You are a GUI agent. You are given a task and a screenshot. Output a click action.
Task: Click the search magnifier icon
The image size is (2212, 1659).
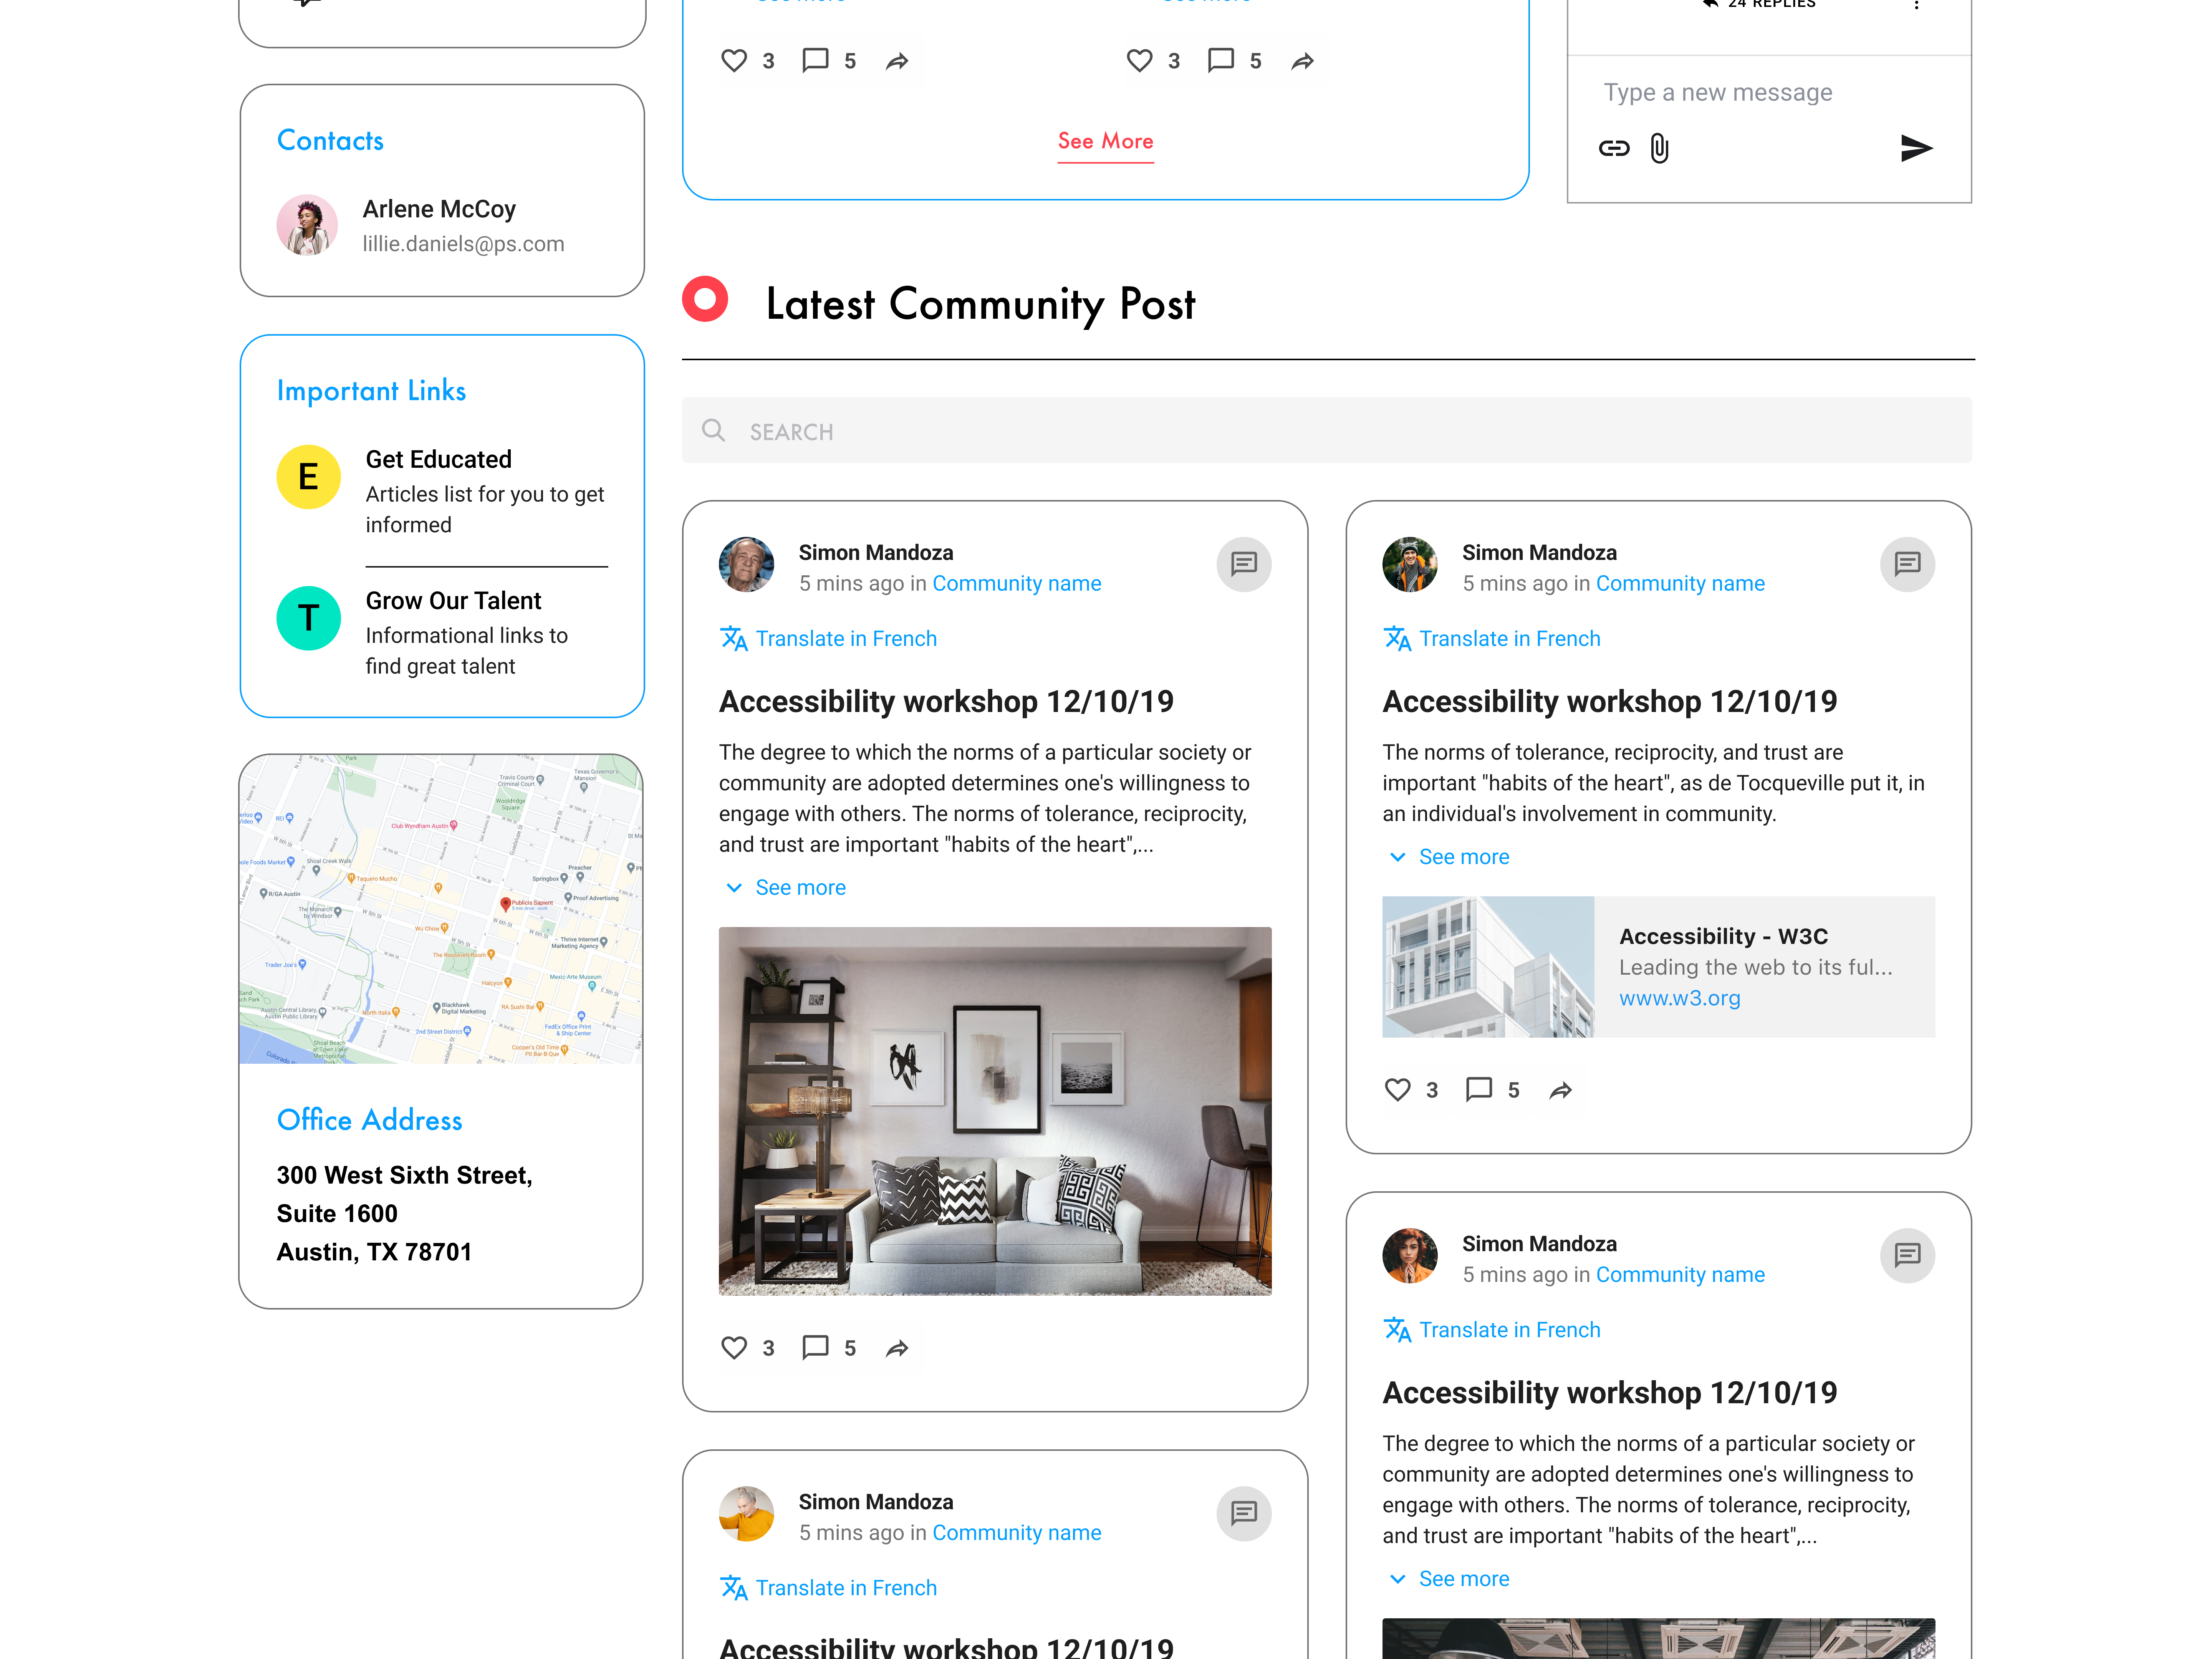[713, 431]
